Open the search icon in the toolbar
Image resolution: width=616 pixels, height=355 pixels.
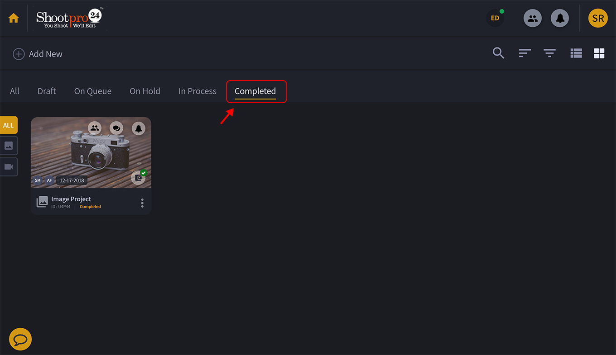(x=498, y=53)
